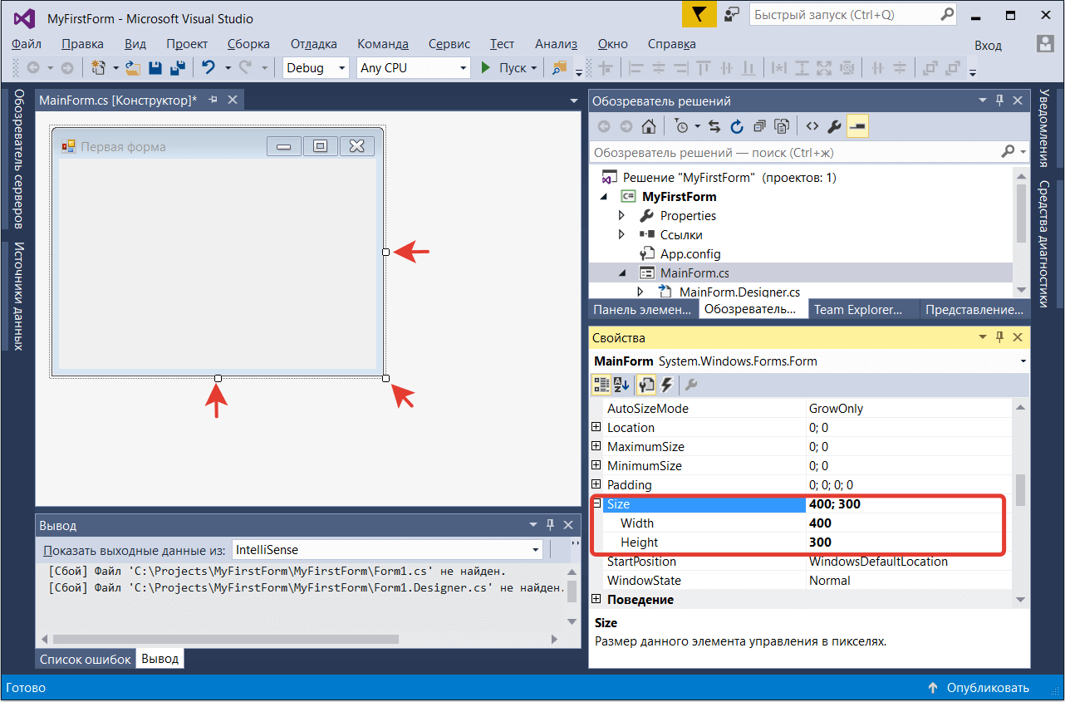The width and height of the screenshot is (1065, 702).
Task: Click Вход sign-in link
Action: [x=989, y=45]
